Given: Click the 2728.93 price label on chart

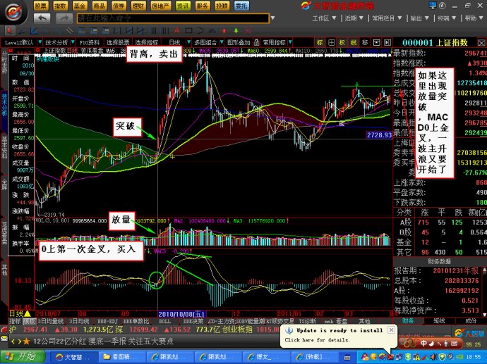Looking at the screenshot, I should 379,134.
